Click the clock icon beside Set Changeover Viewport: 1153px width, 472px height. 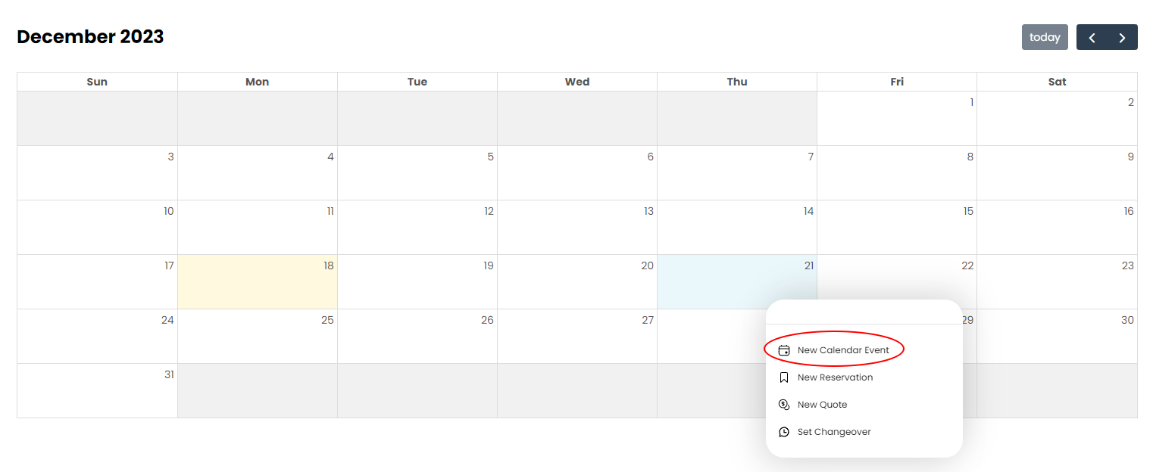pos(784,431)
